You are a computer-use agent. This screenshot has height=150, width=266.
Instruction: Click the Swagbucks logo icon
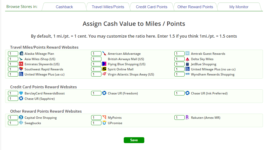point(21,123)
